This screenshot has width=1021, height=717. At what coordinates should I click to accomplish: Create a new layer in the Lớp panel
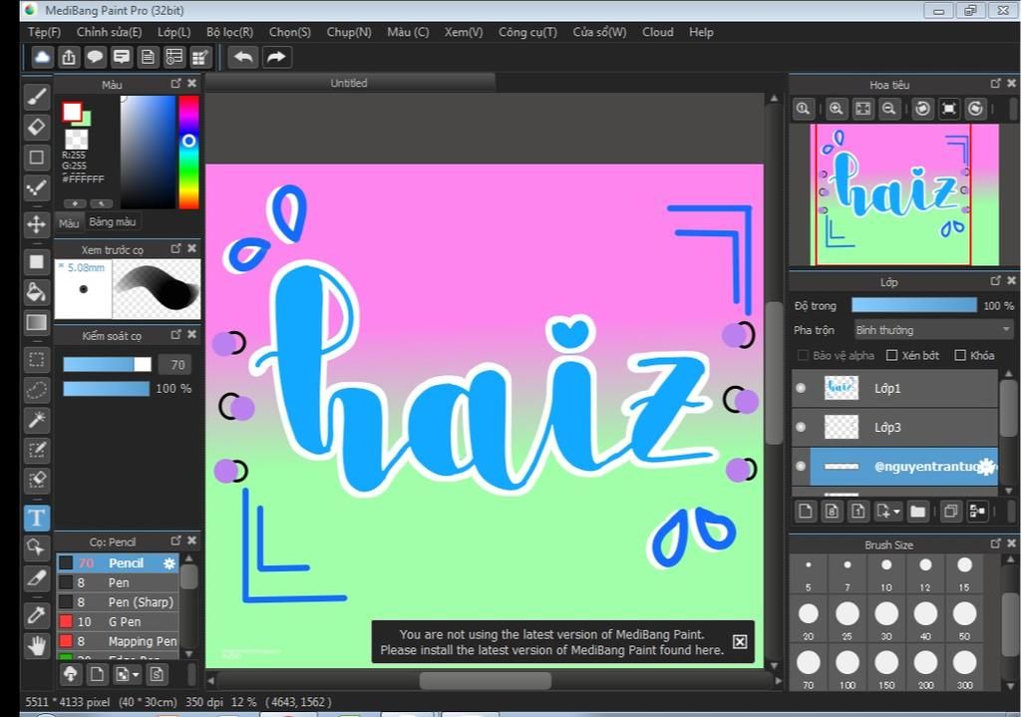[806, 512]
